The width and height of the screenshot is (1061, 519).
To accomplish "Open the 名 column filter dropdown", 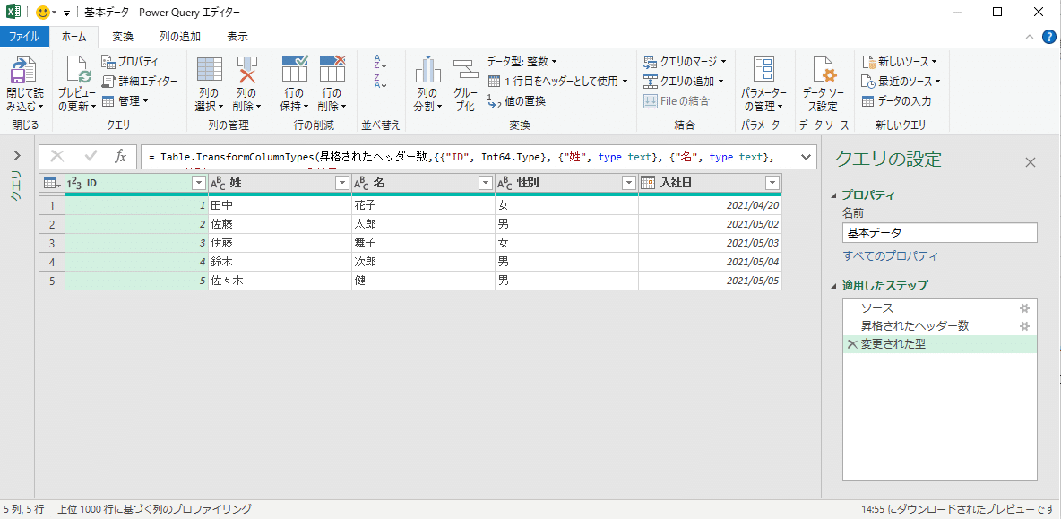I will tap(485, 183).
